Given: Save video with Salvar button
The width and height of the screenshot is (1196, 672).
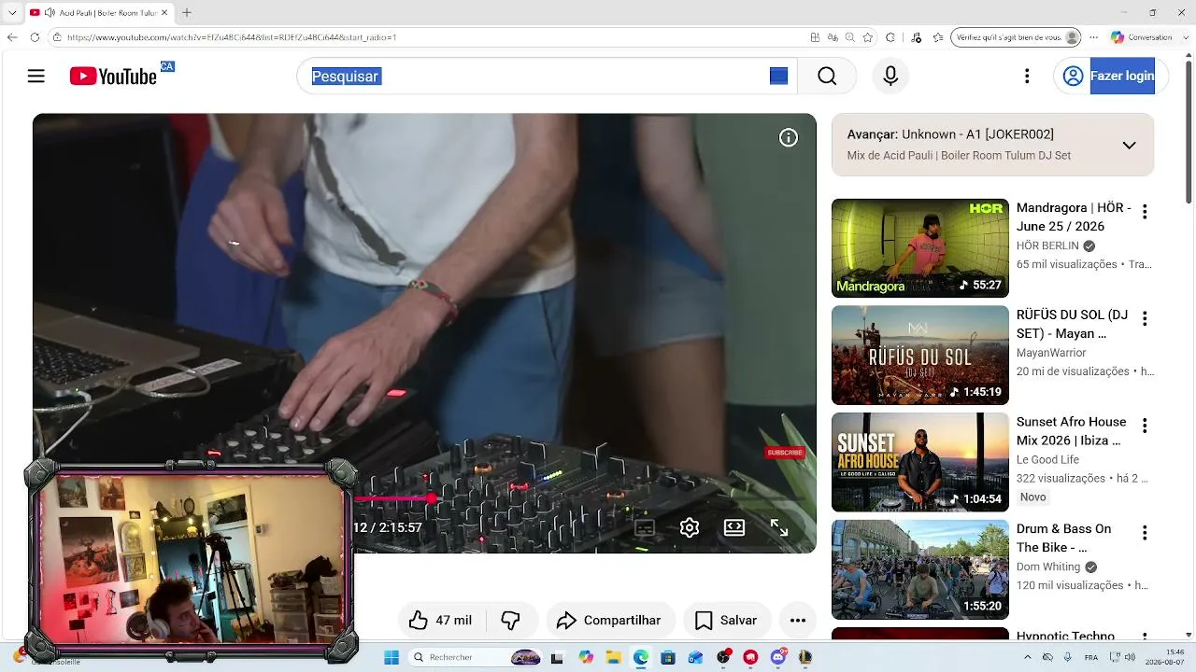Looking at the screenshot, I should click(726, 621).
